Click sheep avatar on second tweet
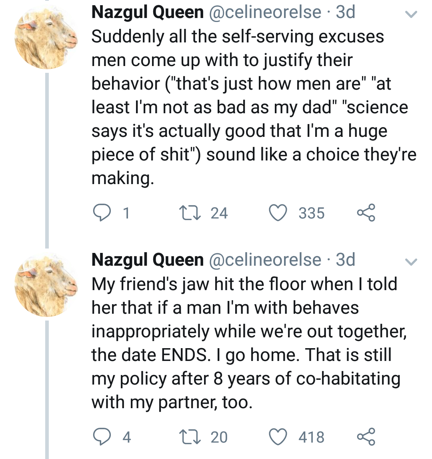 click(46, 286)
